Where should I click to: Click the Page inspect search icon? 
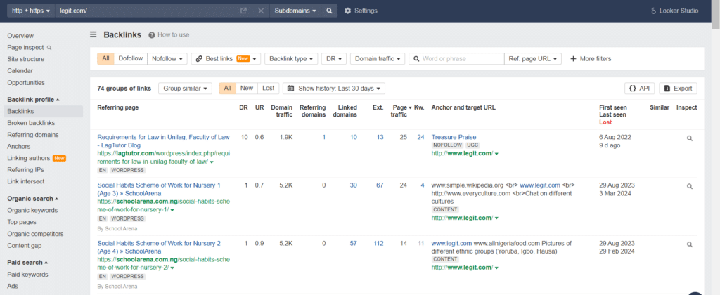click(x=50, y=47)
